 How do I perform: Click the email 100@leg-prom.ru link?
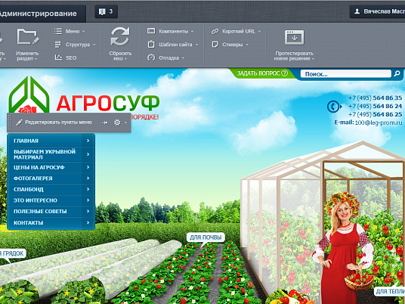pos(379,123)
